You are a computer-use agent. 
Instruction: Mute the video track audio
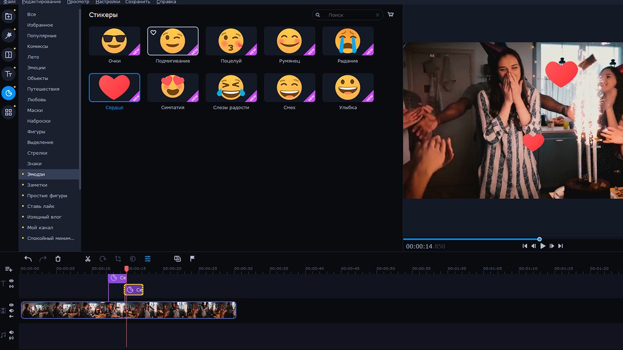(x=11, y=311)
